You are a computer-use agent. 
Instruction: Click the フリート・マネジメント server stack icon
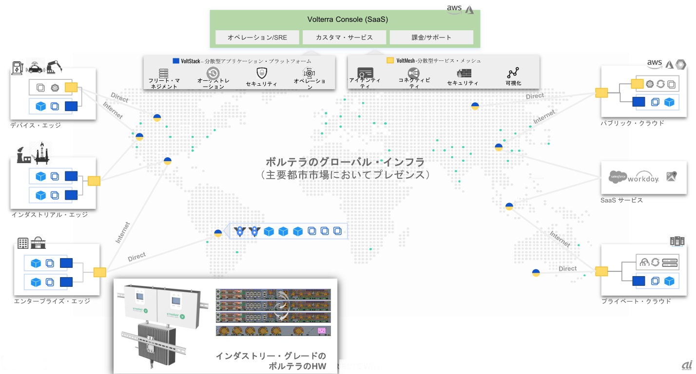(x=163, y=73)
